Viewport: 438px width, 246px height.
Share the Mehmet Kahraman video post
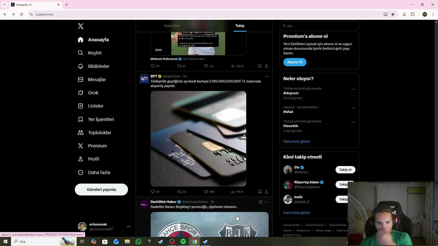point(267,66)
